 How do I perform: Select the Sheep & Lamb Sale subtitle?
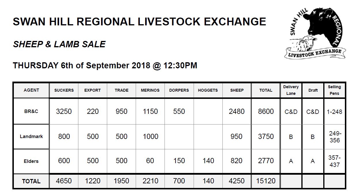[59, 44]
